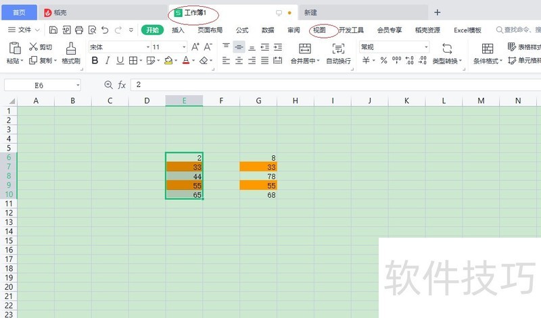541x318 pixels.
Task: Click the percent style icon
Action: (x=383, y=60)
